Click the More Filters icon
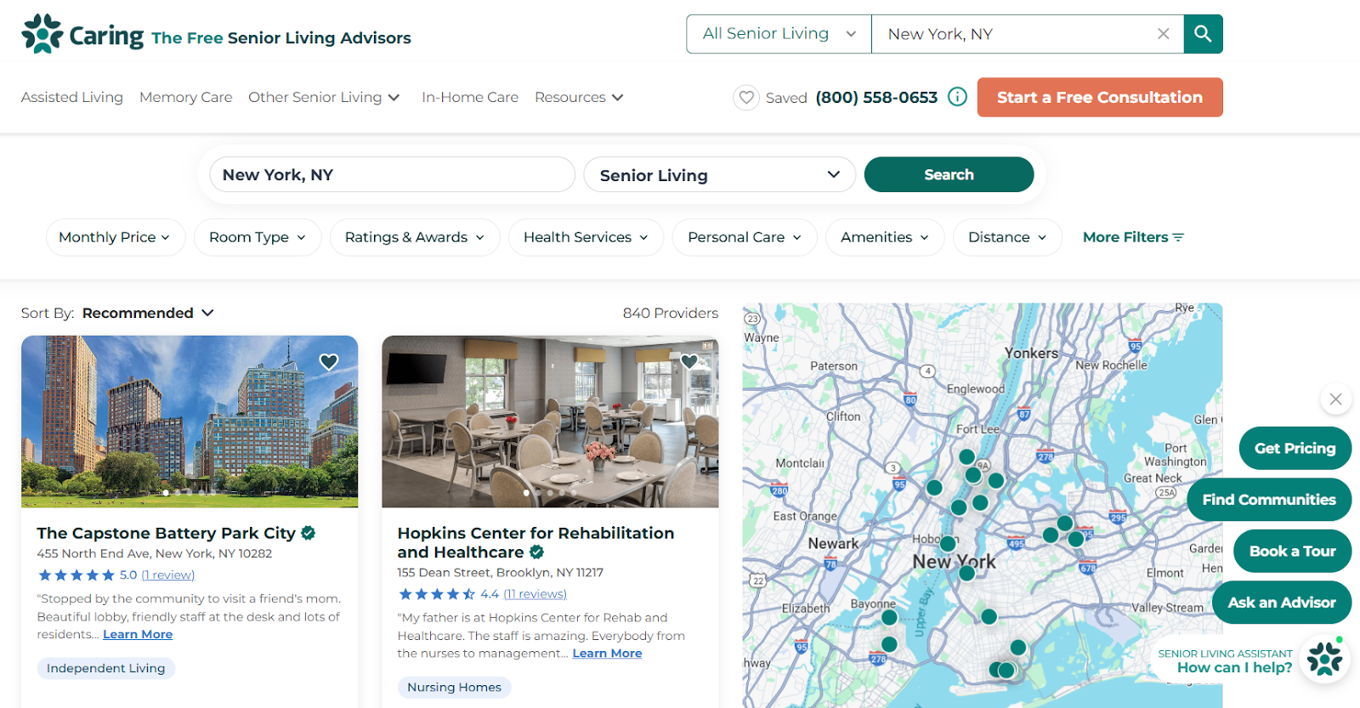The image size is (1360, 708). tap(1178, 237)
